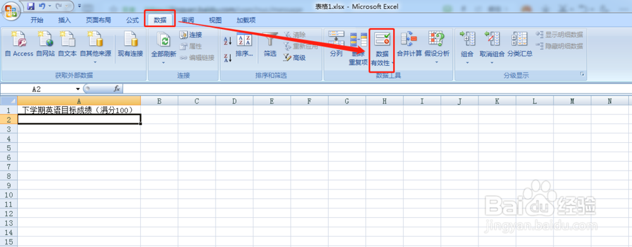
Task: Open the 排序 dialog
Action: (x=244, y=45)
